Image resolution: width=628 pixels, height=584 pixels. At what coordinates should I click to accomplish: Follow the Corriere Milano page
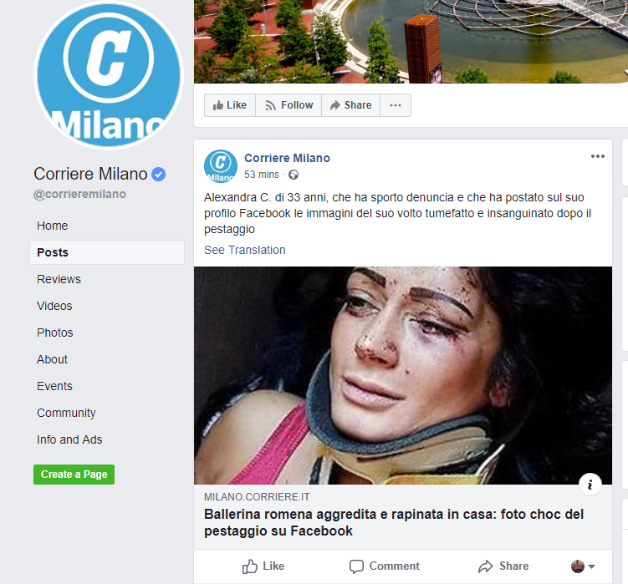[288, 105]
